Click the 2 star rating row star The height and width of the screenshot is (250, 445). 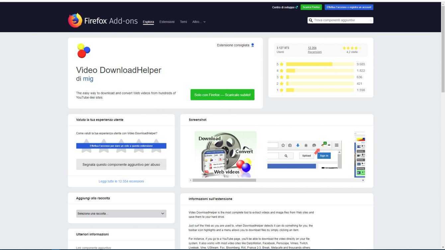click(281, 84)
